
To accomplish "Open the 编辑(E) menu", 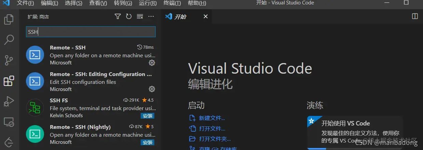I will [x=50, y=3].
